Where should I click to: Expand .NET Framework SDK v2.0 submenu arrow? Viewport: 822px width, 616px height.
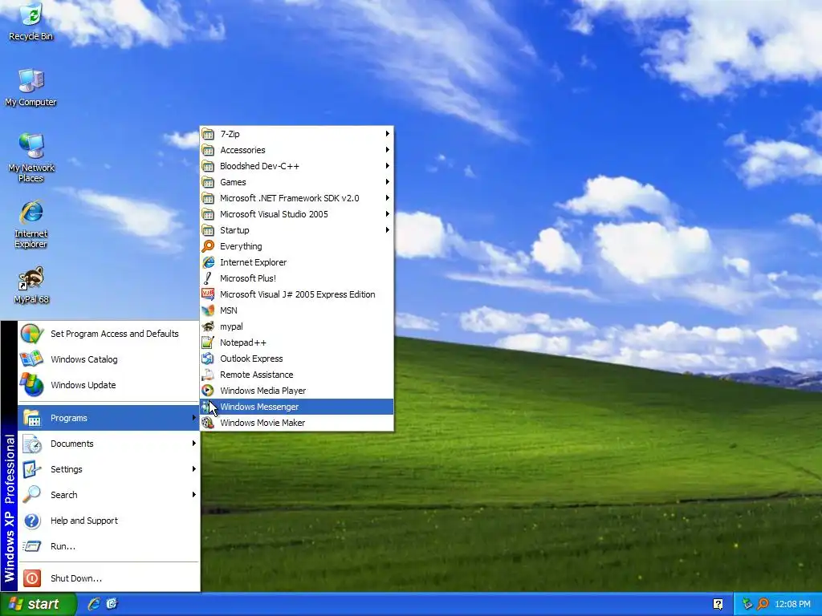click(388, 198)
